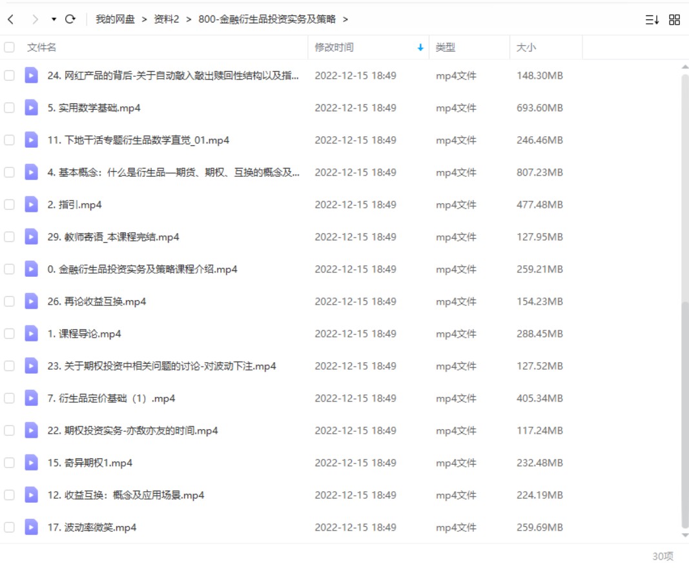
Task: Sort by 大小 column header
Action: point(526,48)
